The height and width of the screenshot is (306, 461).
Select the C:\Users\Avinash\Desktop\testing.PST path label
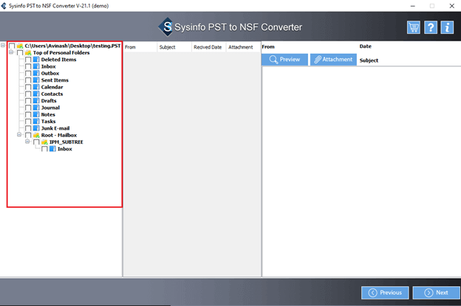[72, 46]
